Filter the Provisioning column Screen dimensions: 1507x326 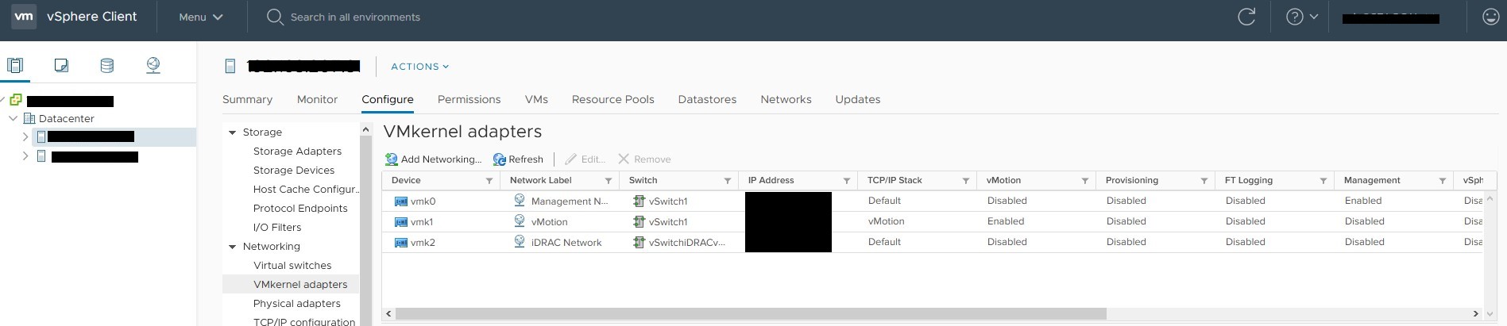pos(1204,181)
